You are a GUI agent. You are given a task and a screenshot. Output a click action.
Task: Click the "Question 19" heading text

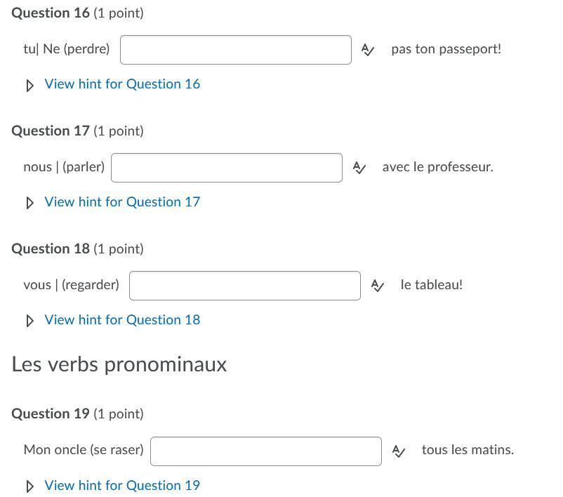click(51, 414)
